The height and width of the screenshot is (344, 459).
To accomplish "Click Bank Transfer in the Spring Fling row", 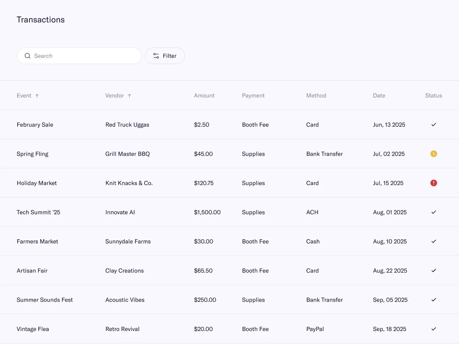I will click(x=325, y=154).
